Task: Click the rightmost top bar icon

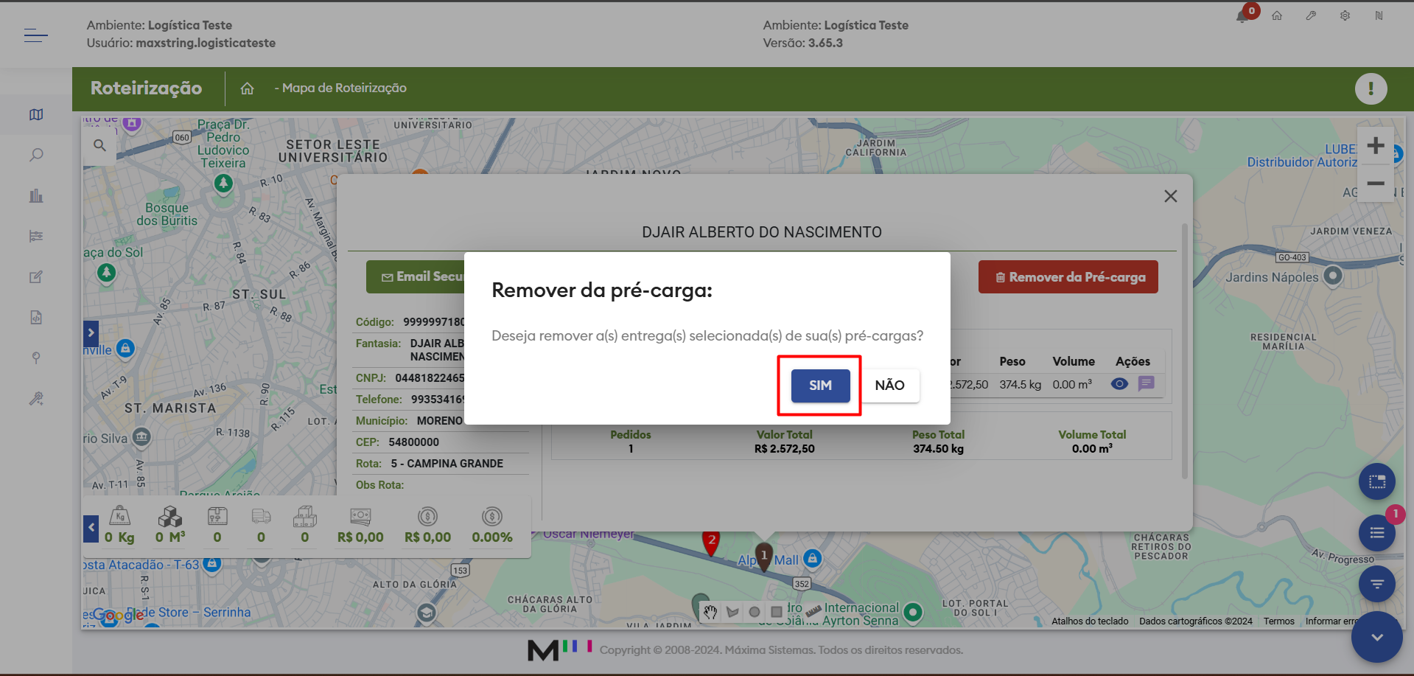Action: tap(1379, 15)
